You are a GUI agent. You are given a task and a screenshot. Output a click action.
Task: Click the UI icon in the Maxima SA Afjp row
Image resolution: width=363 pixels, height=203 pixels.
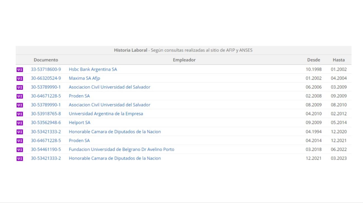(x=20, y=78)
